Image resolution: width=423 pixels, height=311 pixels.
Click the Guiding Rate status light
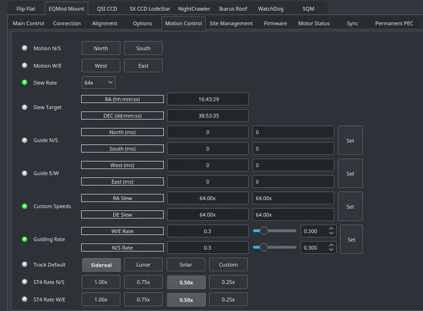[25, 239]
